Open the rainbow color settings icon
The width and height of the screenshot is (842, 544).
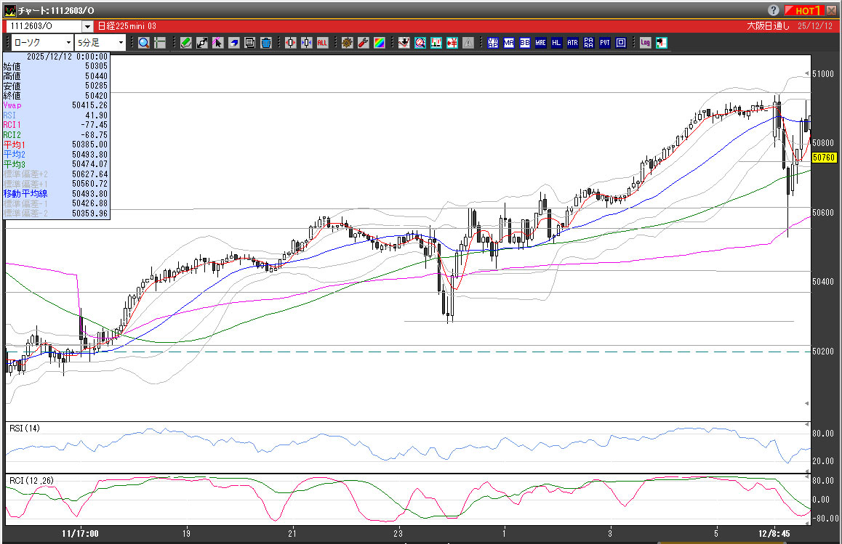[x=379, y=43]
